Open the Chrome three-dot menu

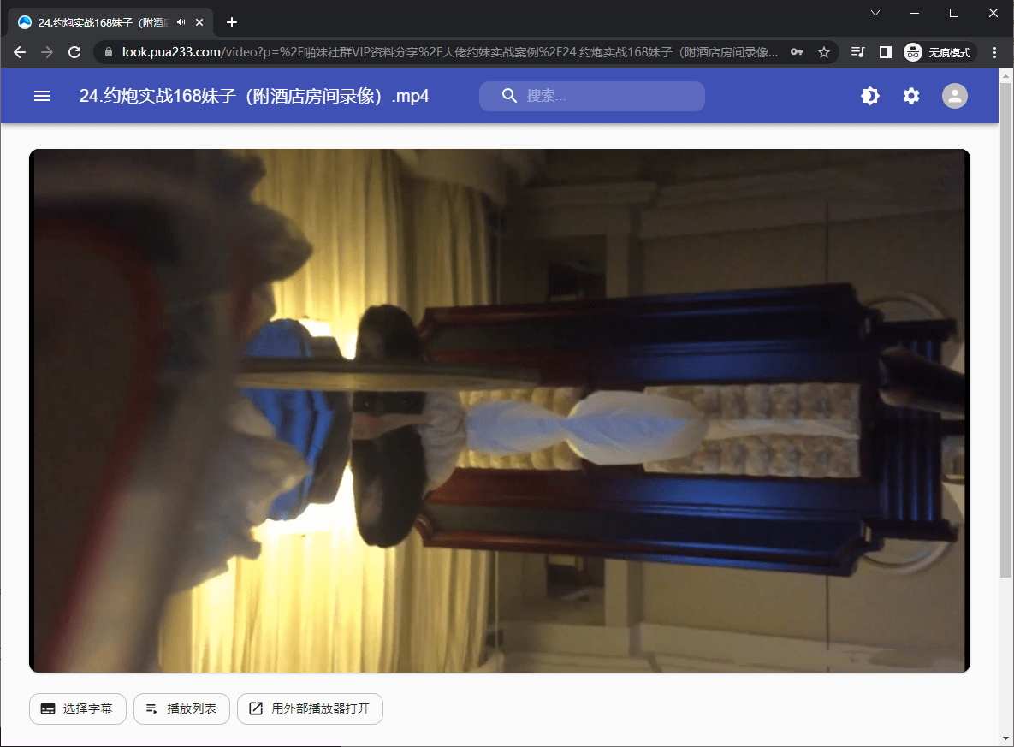[x=994, y=52]
